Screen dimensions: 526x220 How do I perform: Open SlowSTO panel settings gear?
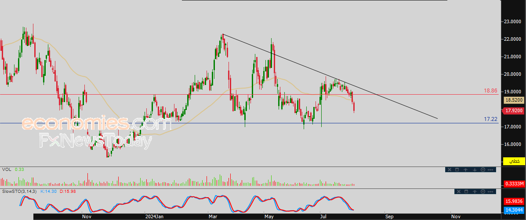(483, 192)
